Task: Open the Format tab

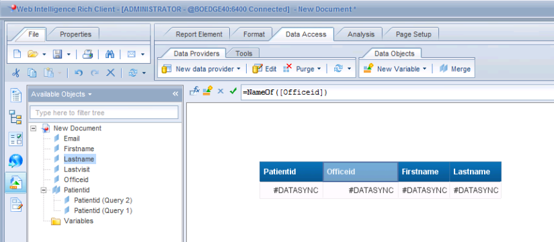Action: pos(253,34)
